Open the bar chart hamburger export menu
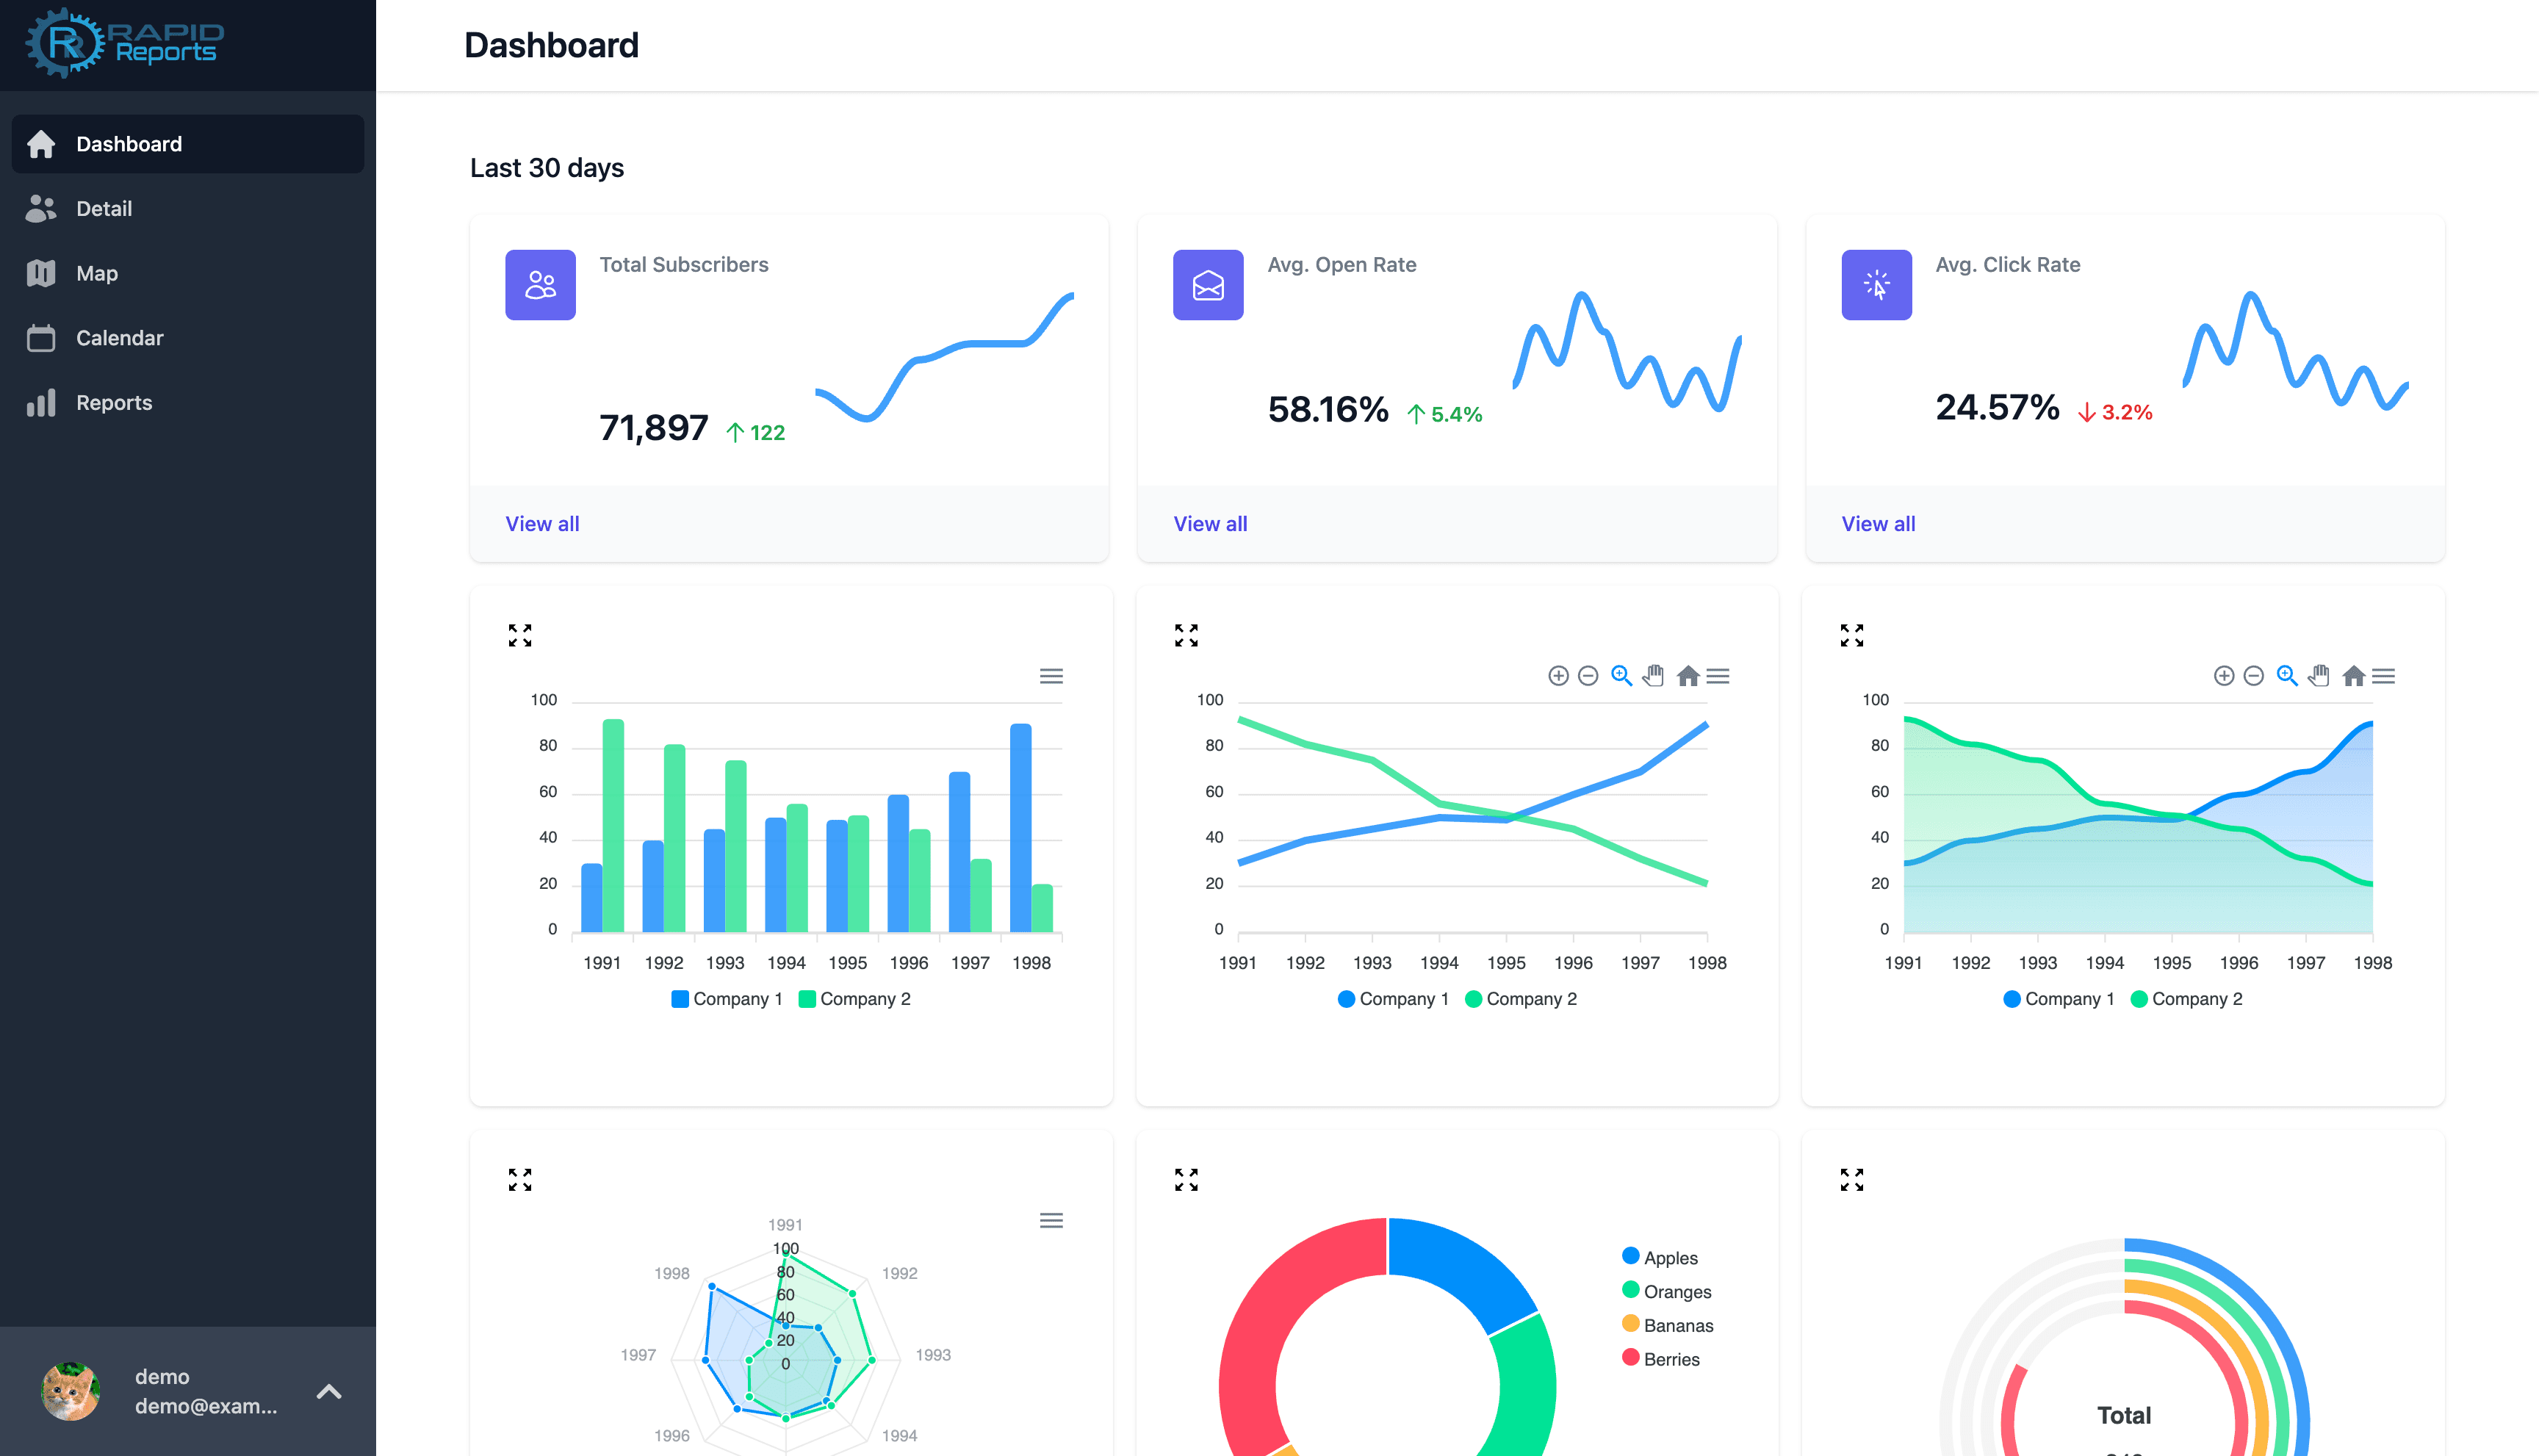 pyautogui.click(x=1051, y=676)
